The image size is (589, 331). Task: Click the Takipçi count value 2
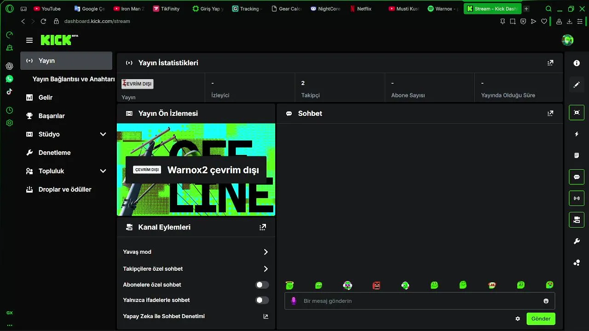point(303,83)
